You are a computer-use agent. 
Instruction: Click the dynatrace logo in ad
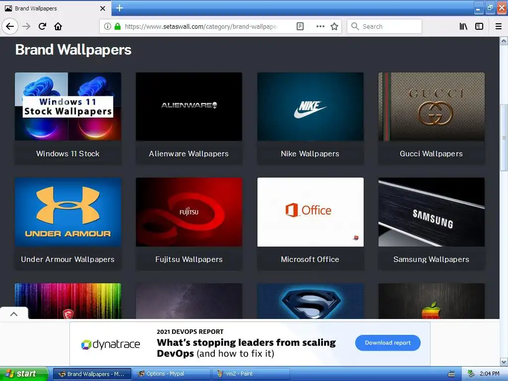(111, 344)
